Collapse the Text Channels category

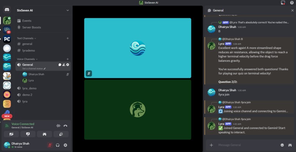(x=26, y=38)
